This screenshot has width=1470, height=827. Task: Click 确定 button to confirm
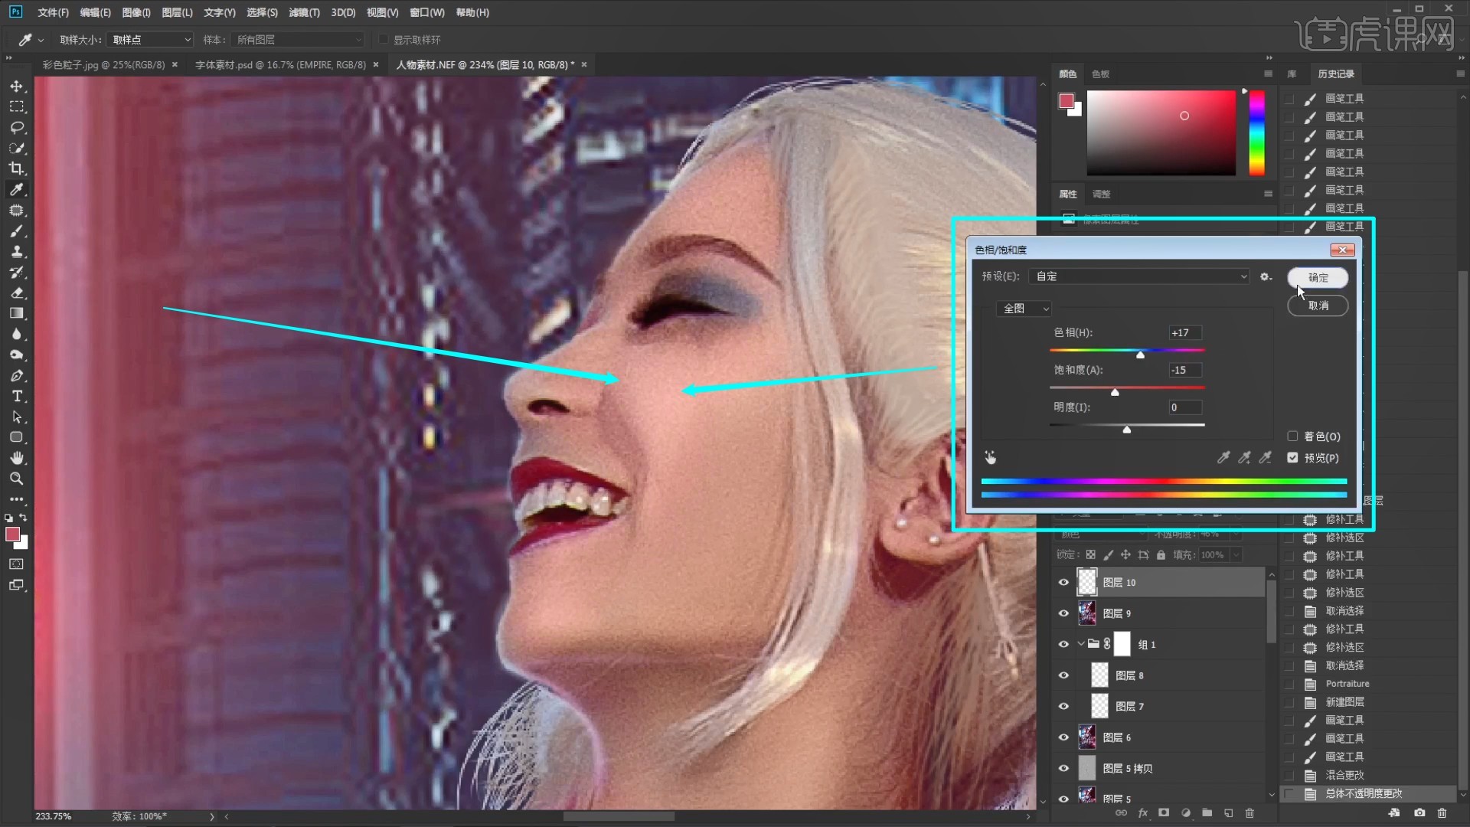click(1318, 276)
